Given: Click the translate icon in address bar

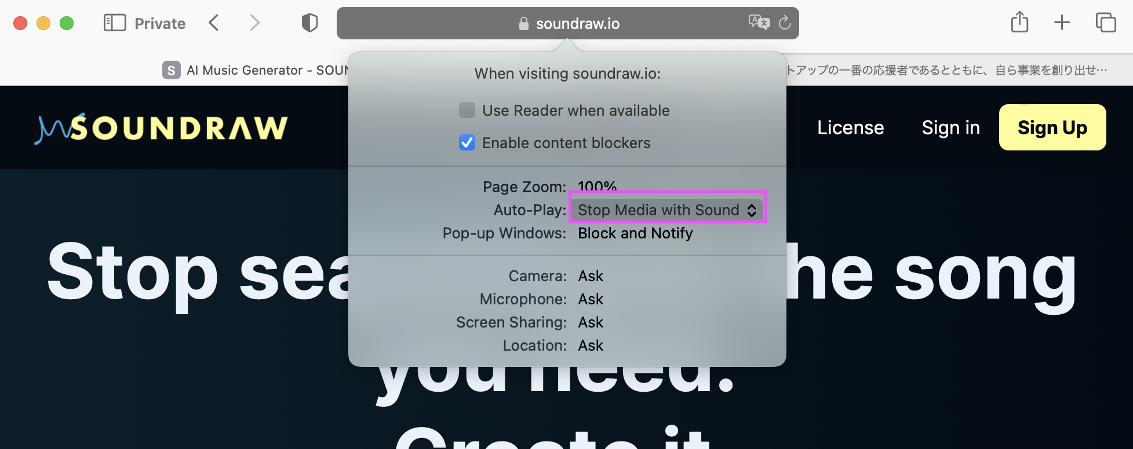Looking at the screenshot, I should click(x=759, y=23).
